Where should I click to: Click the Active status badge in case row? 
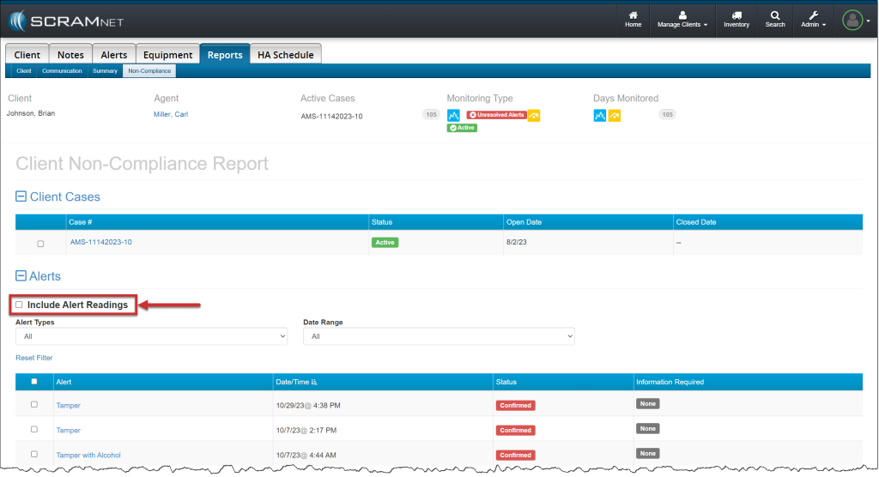[385, 242]
